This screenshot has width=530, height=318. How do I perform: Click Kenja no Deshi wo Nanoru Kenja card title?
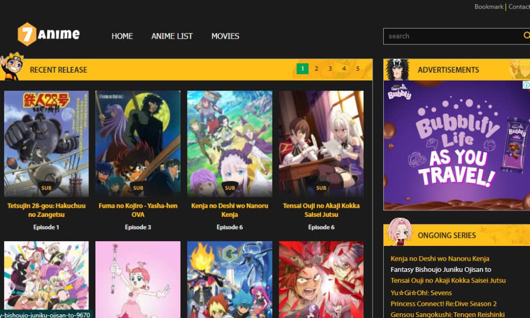[x=230, y=210]
